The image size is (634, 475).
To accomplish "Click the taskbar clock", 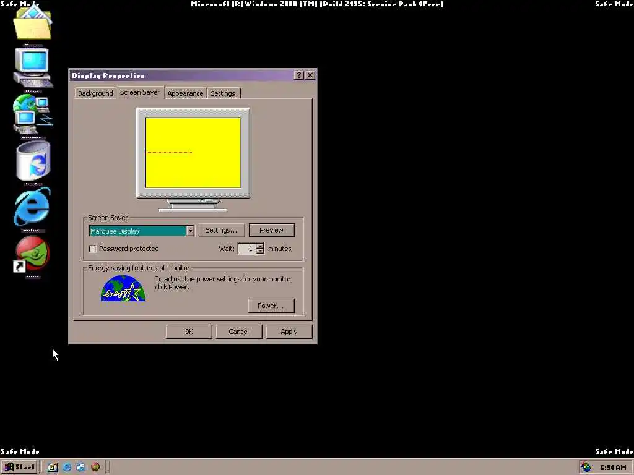I will pos(613,468).
